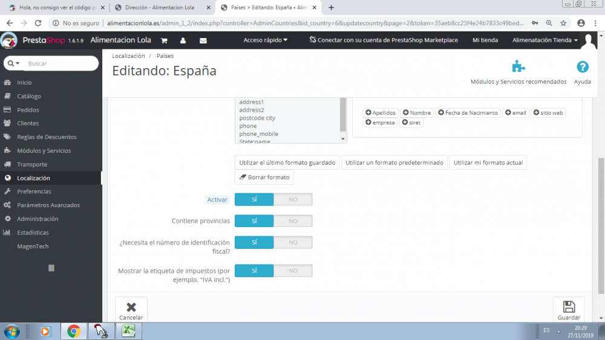Click Utilizar un formato predeterminado
Screen dimensions: 605x340
pos(394,162)
